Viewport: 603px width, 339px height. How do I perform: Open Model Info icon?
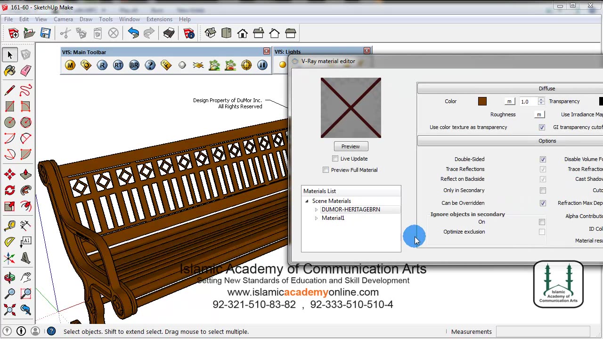pos(189,33)
